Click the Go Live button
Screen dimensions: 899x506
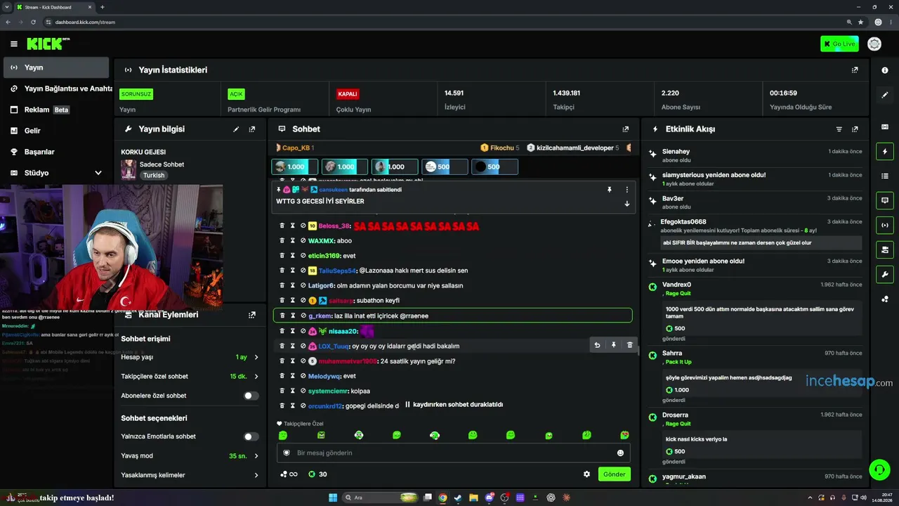point(839,44)
